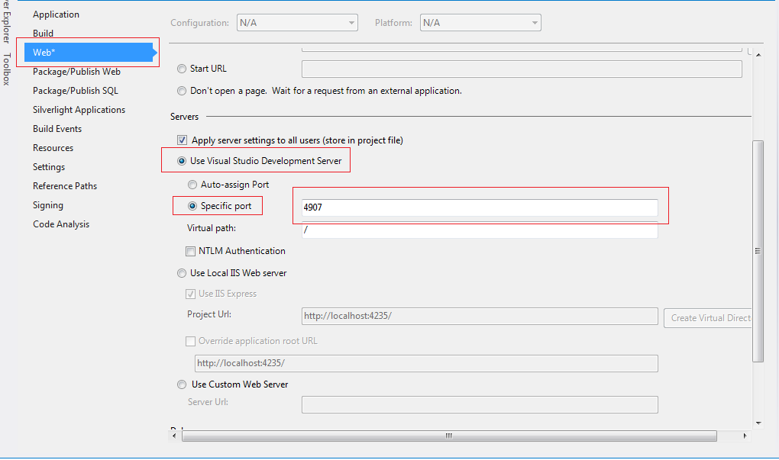The height and width of the screenshot is (460, 779).
Task: Click the Create Virtual Directory button
Action: (x=708, y=318)
